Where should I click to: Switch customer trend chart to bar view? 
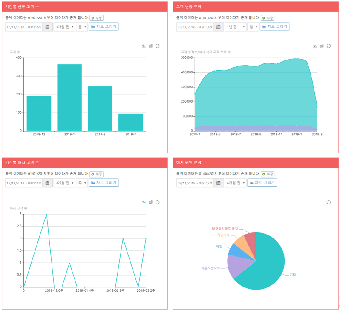322,46
